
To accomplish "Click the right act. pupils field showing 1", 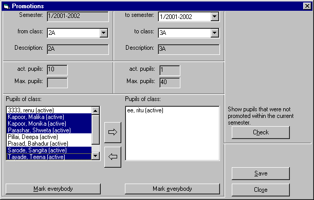I will click(x=170, y=70).
